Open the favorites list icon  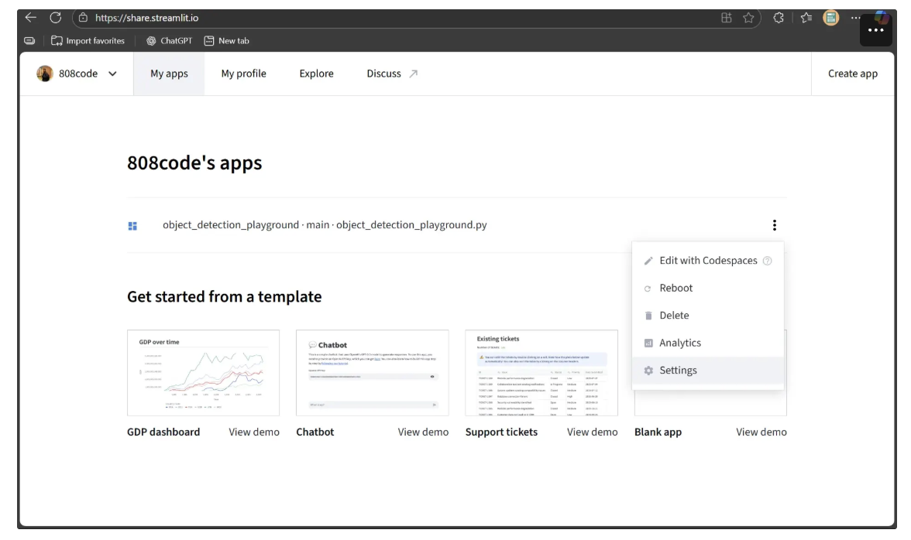(x=806, y=18)
